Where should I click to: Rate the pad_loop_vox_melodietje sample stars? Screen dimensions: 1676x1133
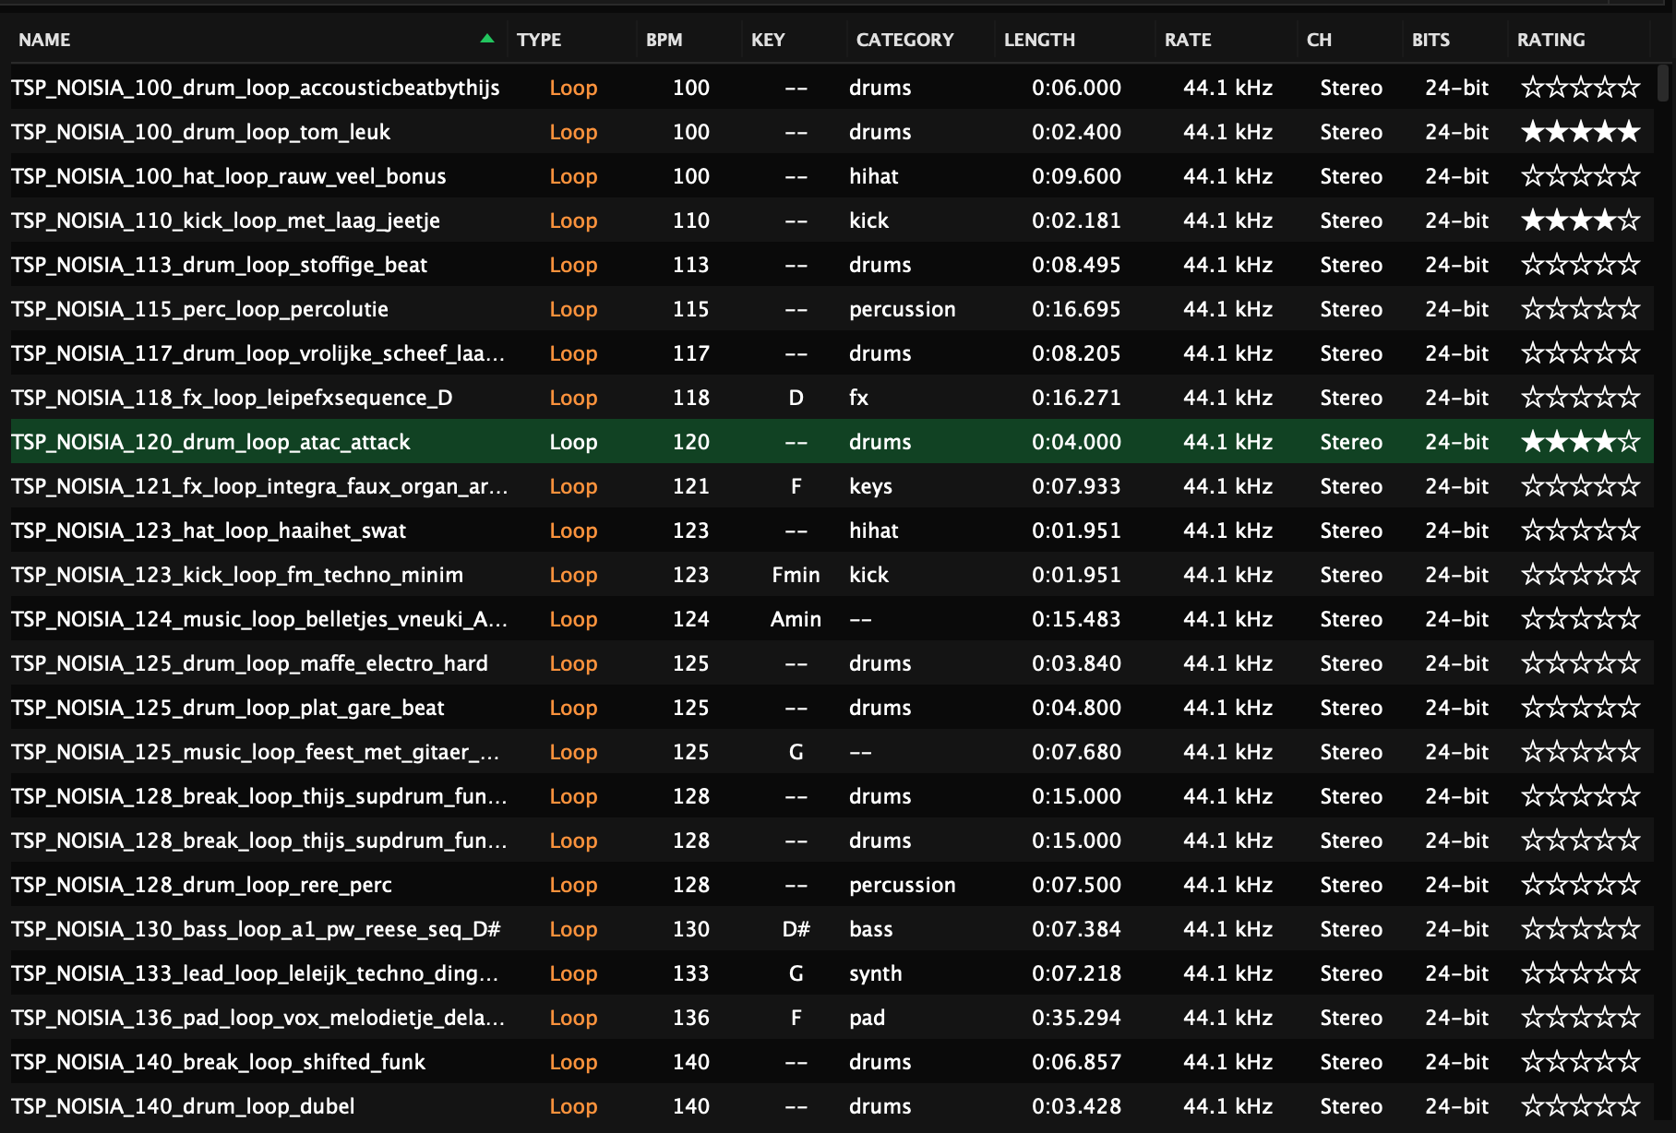(1580, 1018)
